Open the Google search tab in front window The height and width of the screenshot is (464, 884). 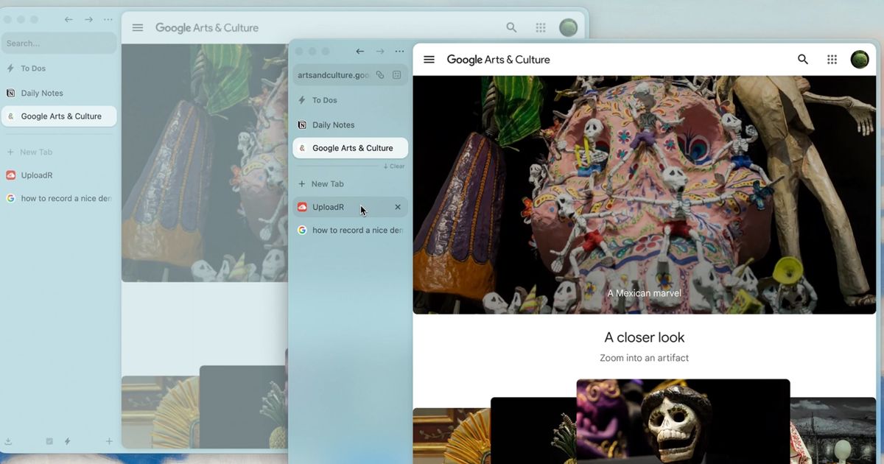click(x=351, y=231)
